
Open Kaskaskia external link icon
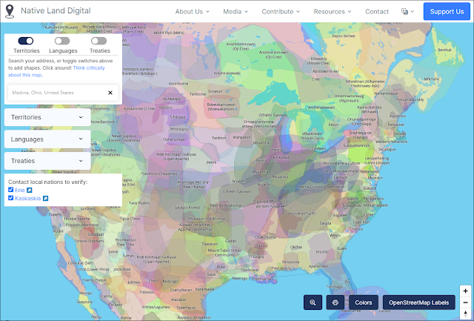coord(45,199)
